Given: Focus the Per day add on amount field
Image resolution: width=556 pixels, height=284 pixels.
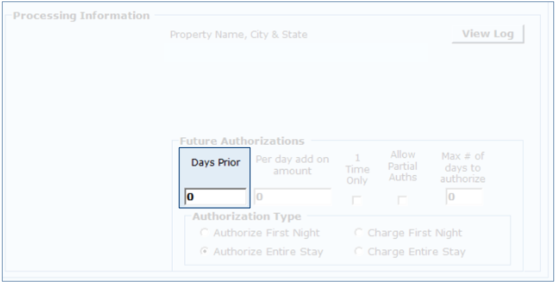Looking at the screenshot, I should (x=293, y=197).
